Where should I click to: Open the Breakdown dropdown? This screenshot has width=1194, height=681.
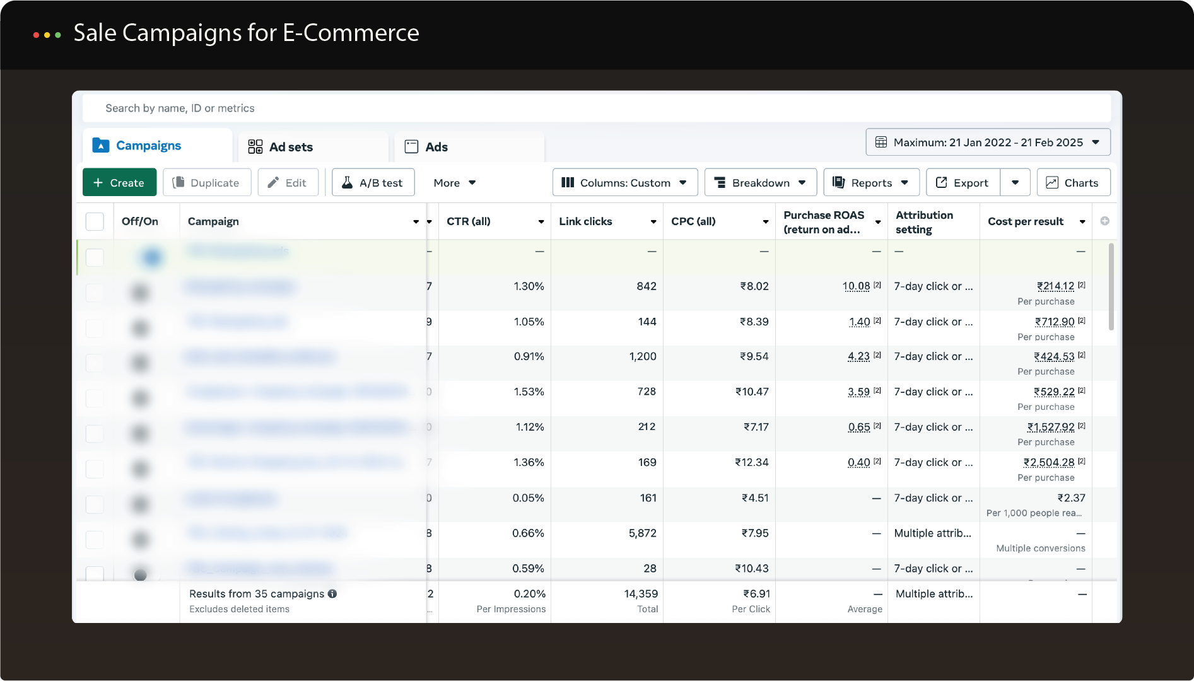[x=761, y=182]
